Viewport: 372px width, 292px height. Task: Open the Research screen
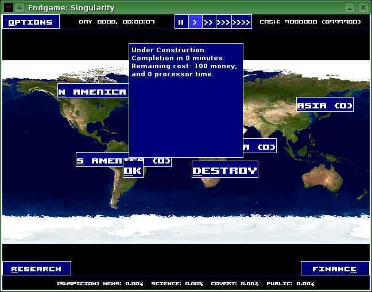[37, 268]
